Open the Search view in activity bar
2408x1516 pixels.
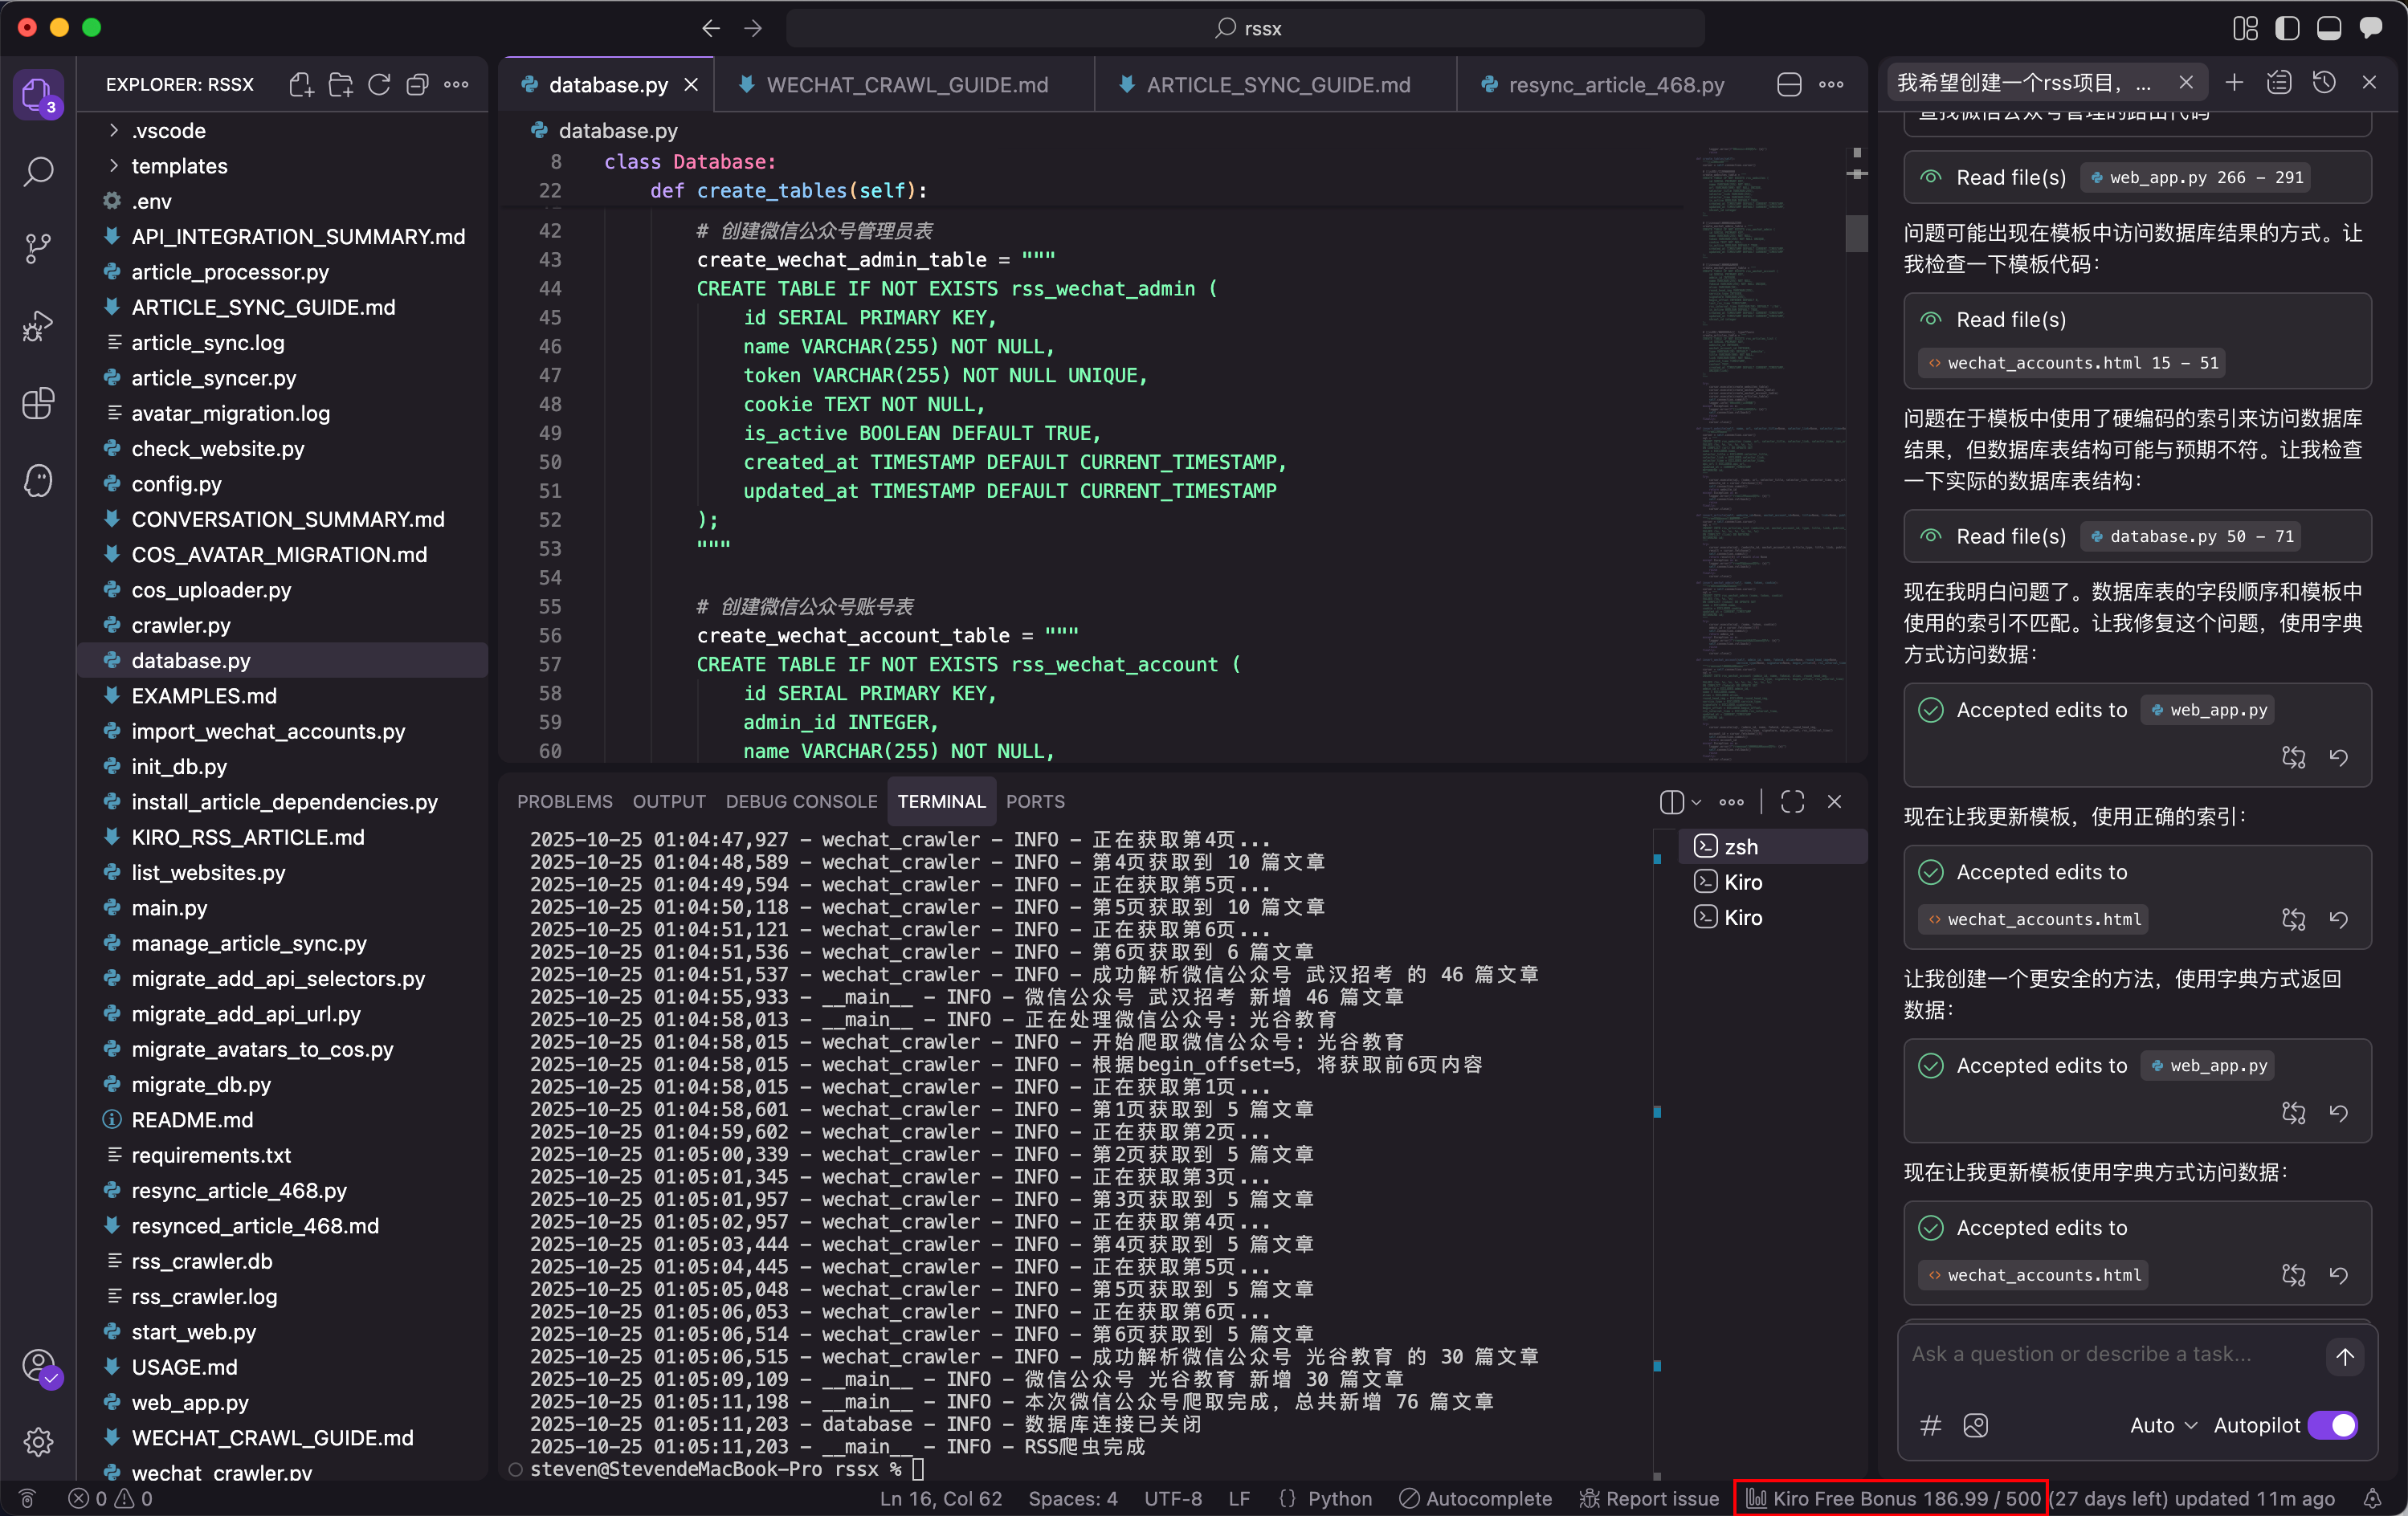click(x=38, y=171)
